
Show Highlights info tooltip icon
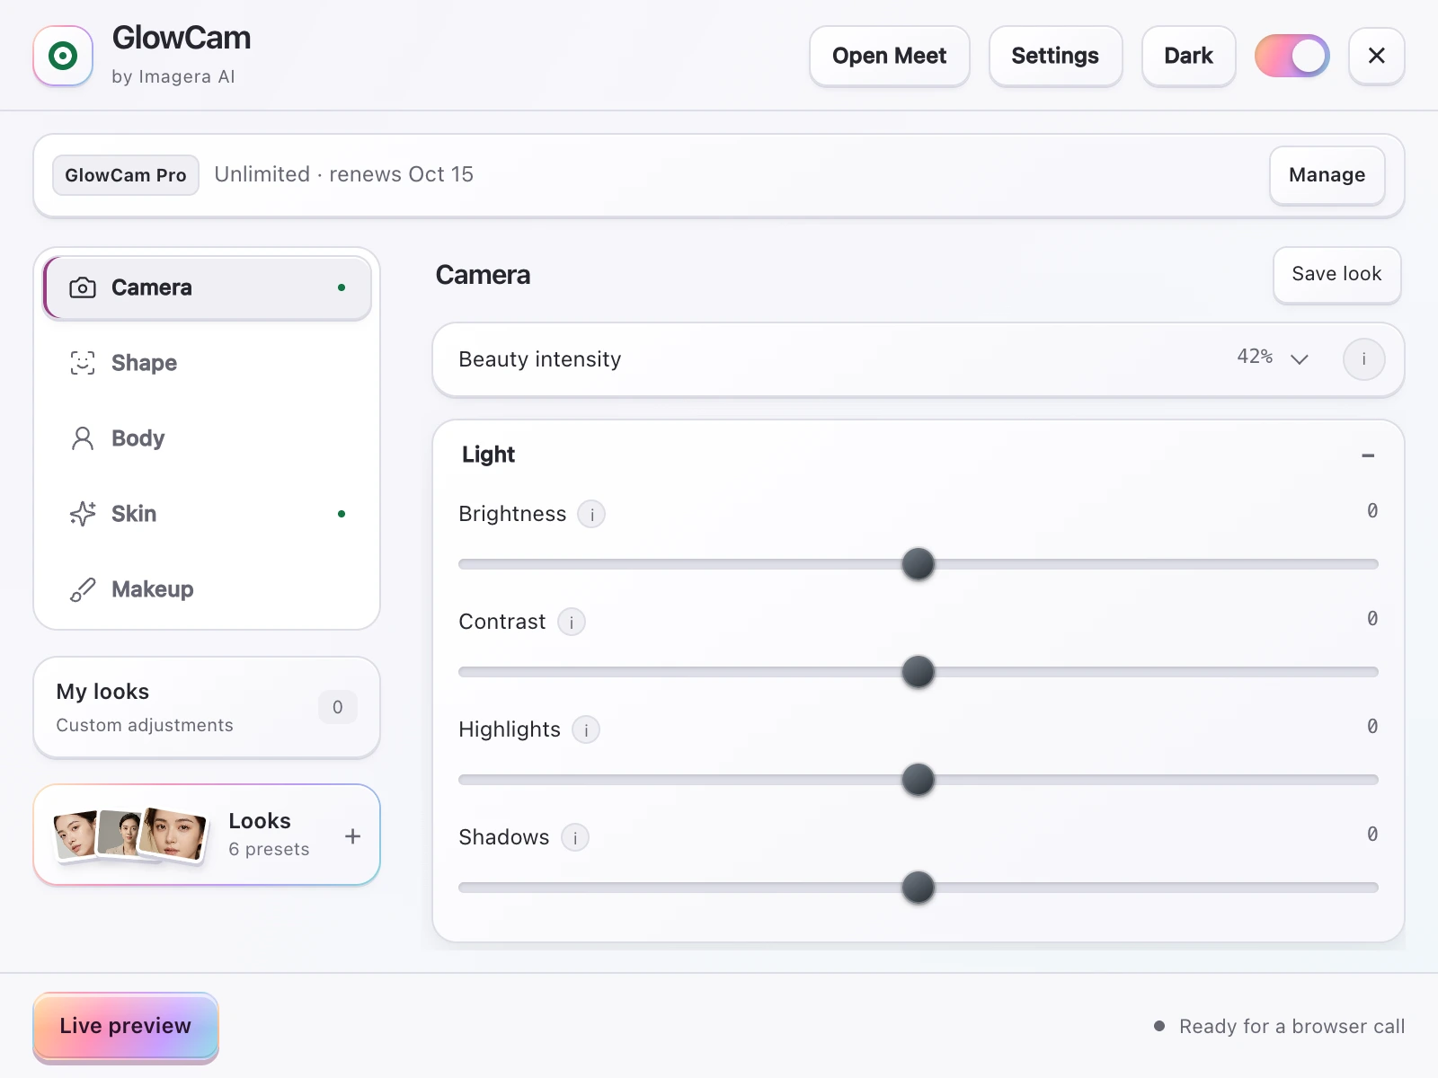[x=586, y=730]
